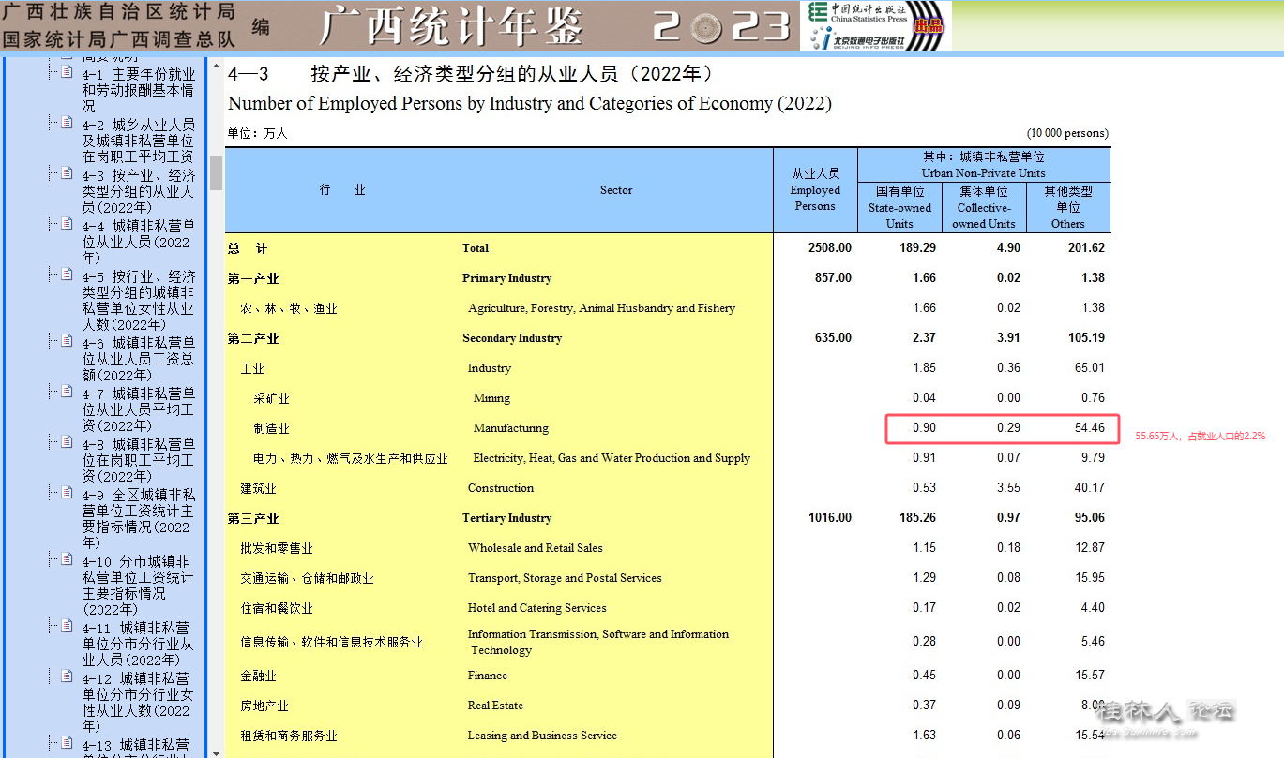
Task: Click the 广西统计年鉴 title banner
Action: [x=450, y=26]
